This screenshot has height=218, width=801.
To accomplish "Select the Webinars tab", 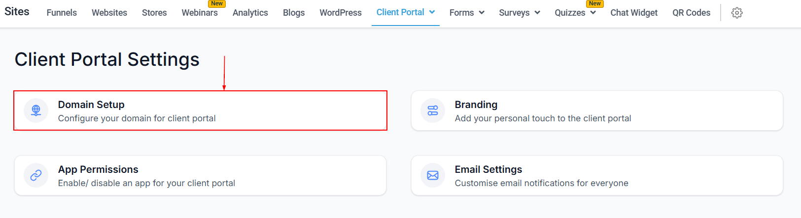I will [200, 13].
